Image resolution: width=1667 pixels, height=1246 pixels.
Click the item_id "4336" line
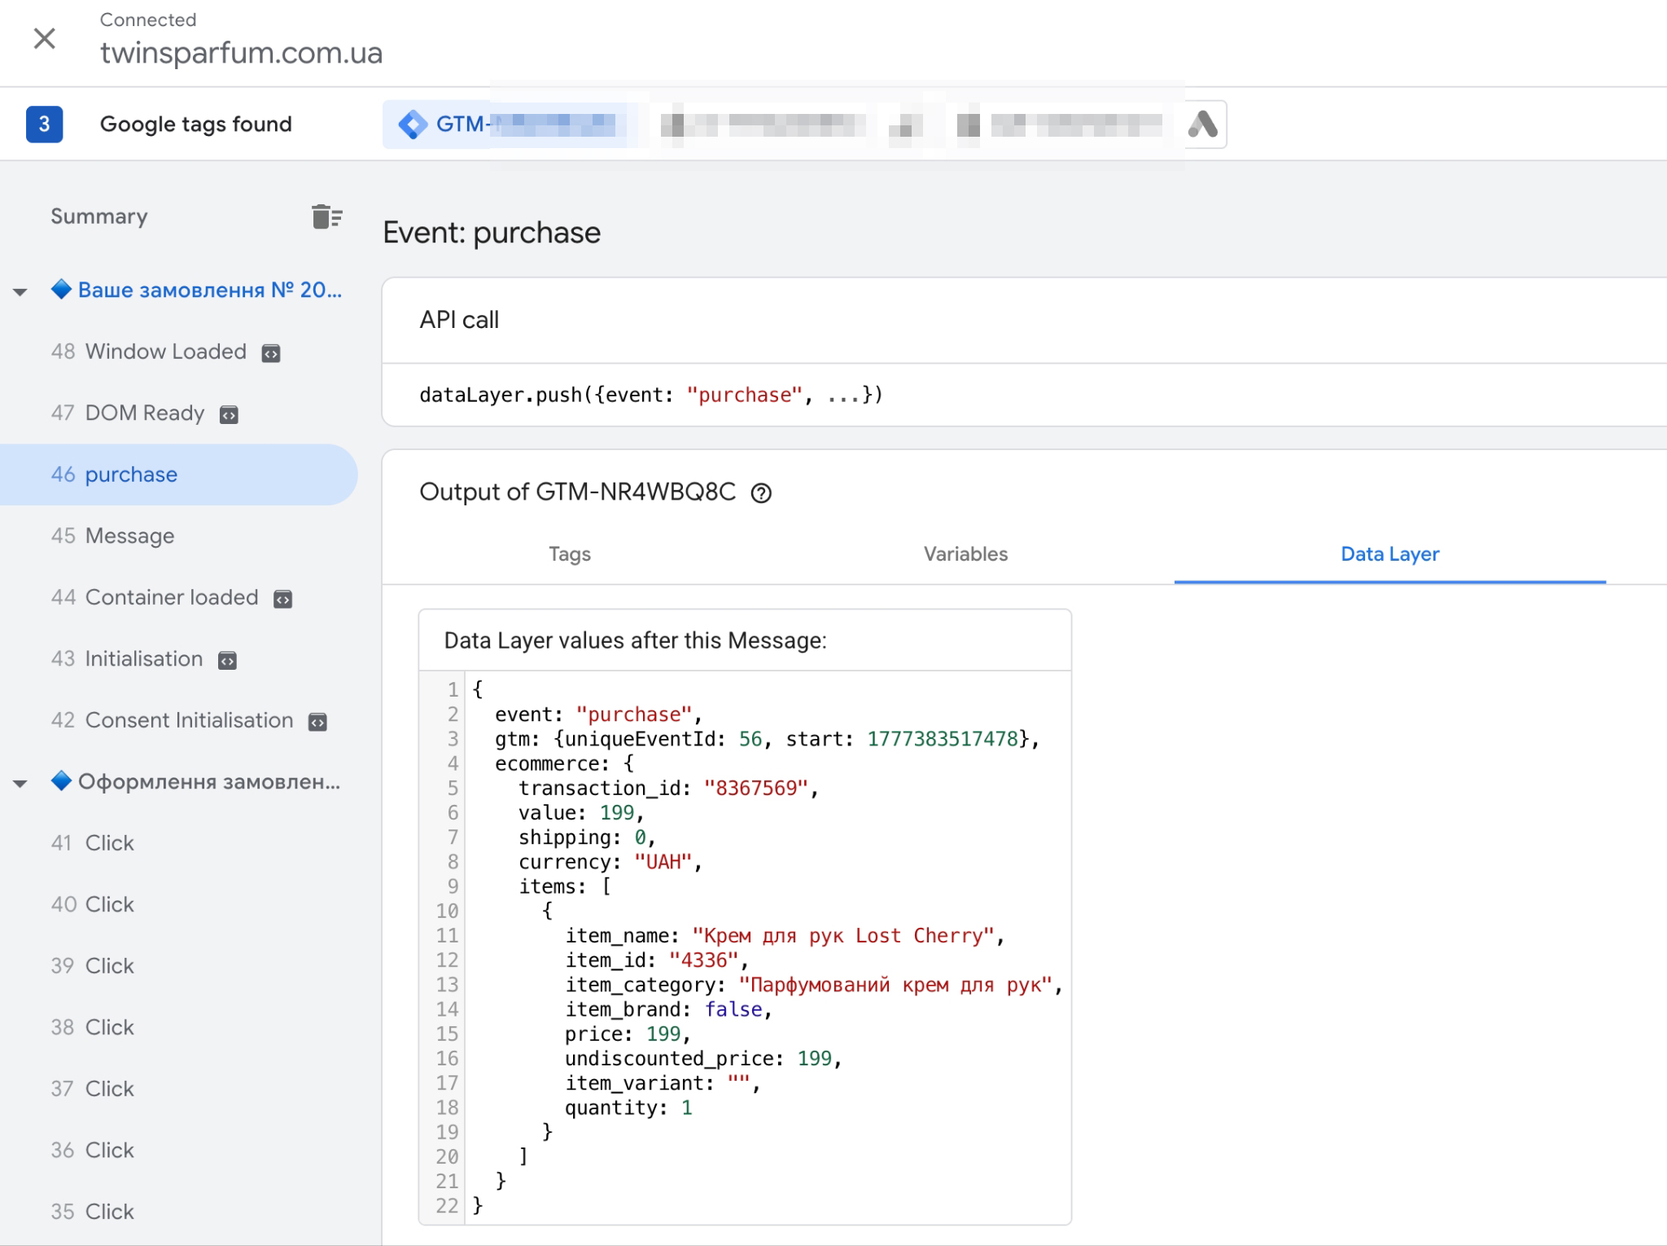pos(656,960)
